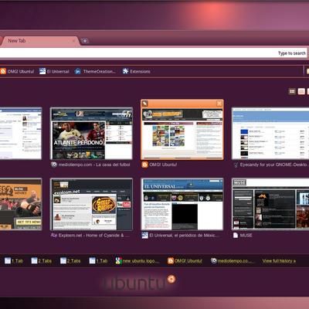The height and width of the screenshot is (309, 309).
Task: Open the mediotiempo.com thumbnail
Action: (91, 134)
